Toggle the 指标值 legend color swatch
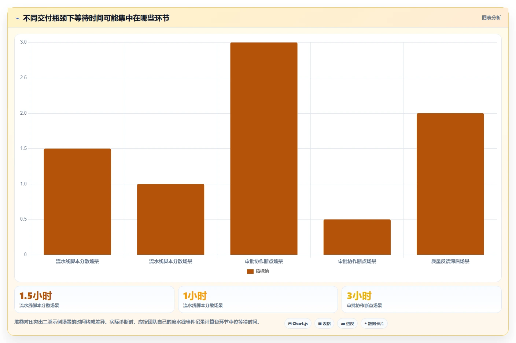The height and width of the screenshot is (343, 516). 250,272
